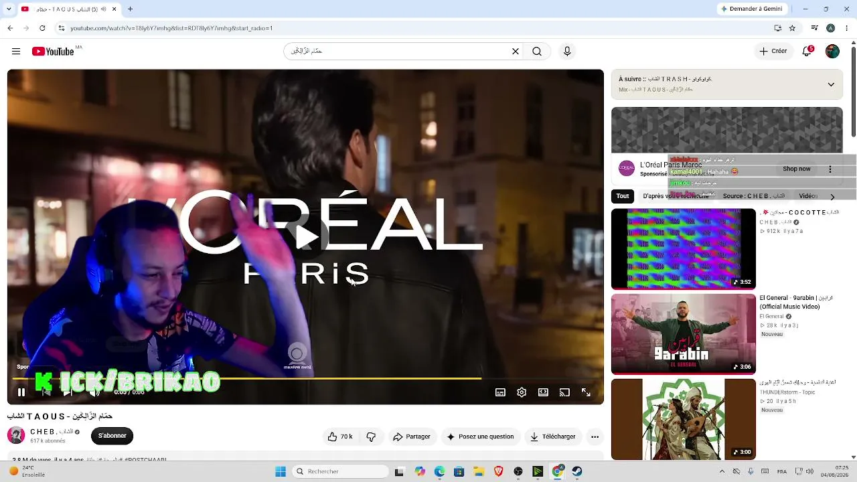Show hidden system tray icons
This screenshot has width=857, height=482.
click(722, 471)
